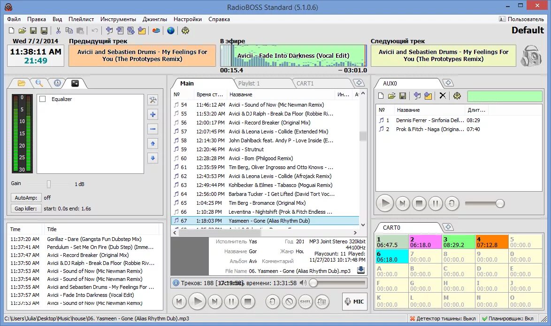Expand cart tabs with plus next to CART0

pos(448,227)
